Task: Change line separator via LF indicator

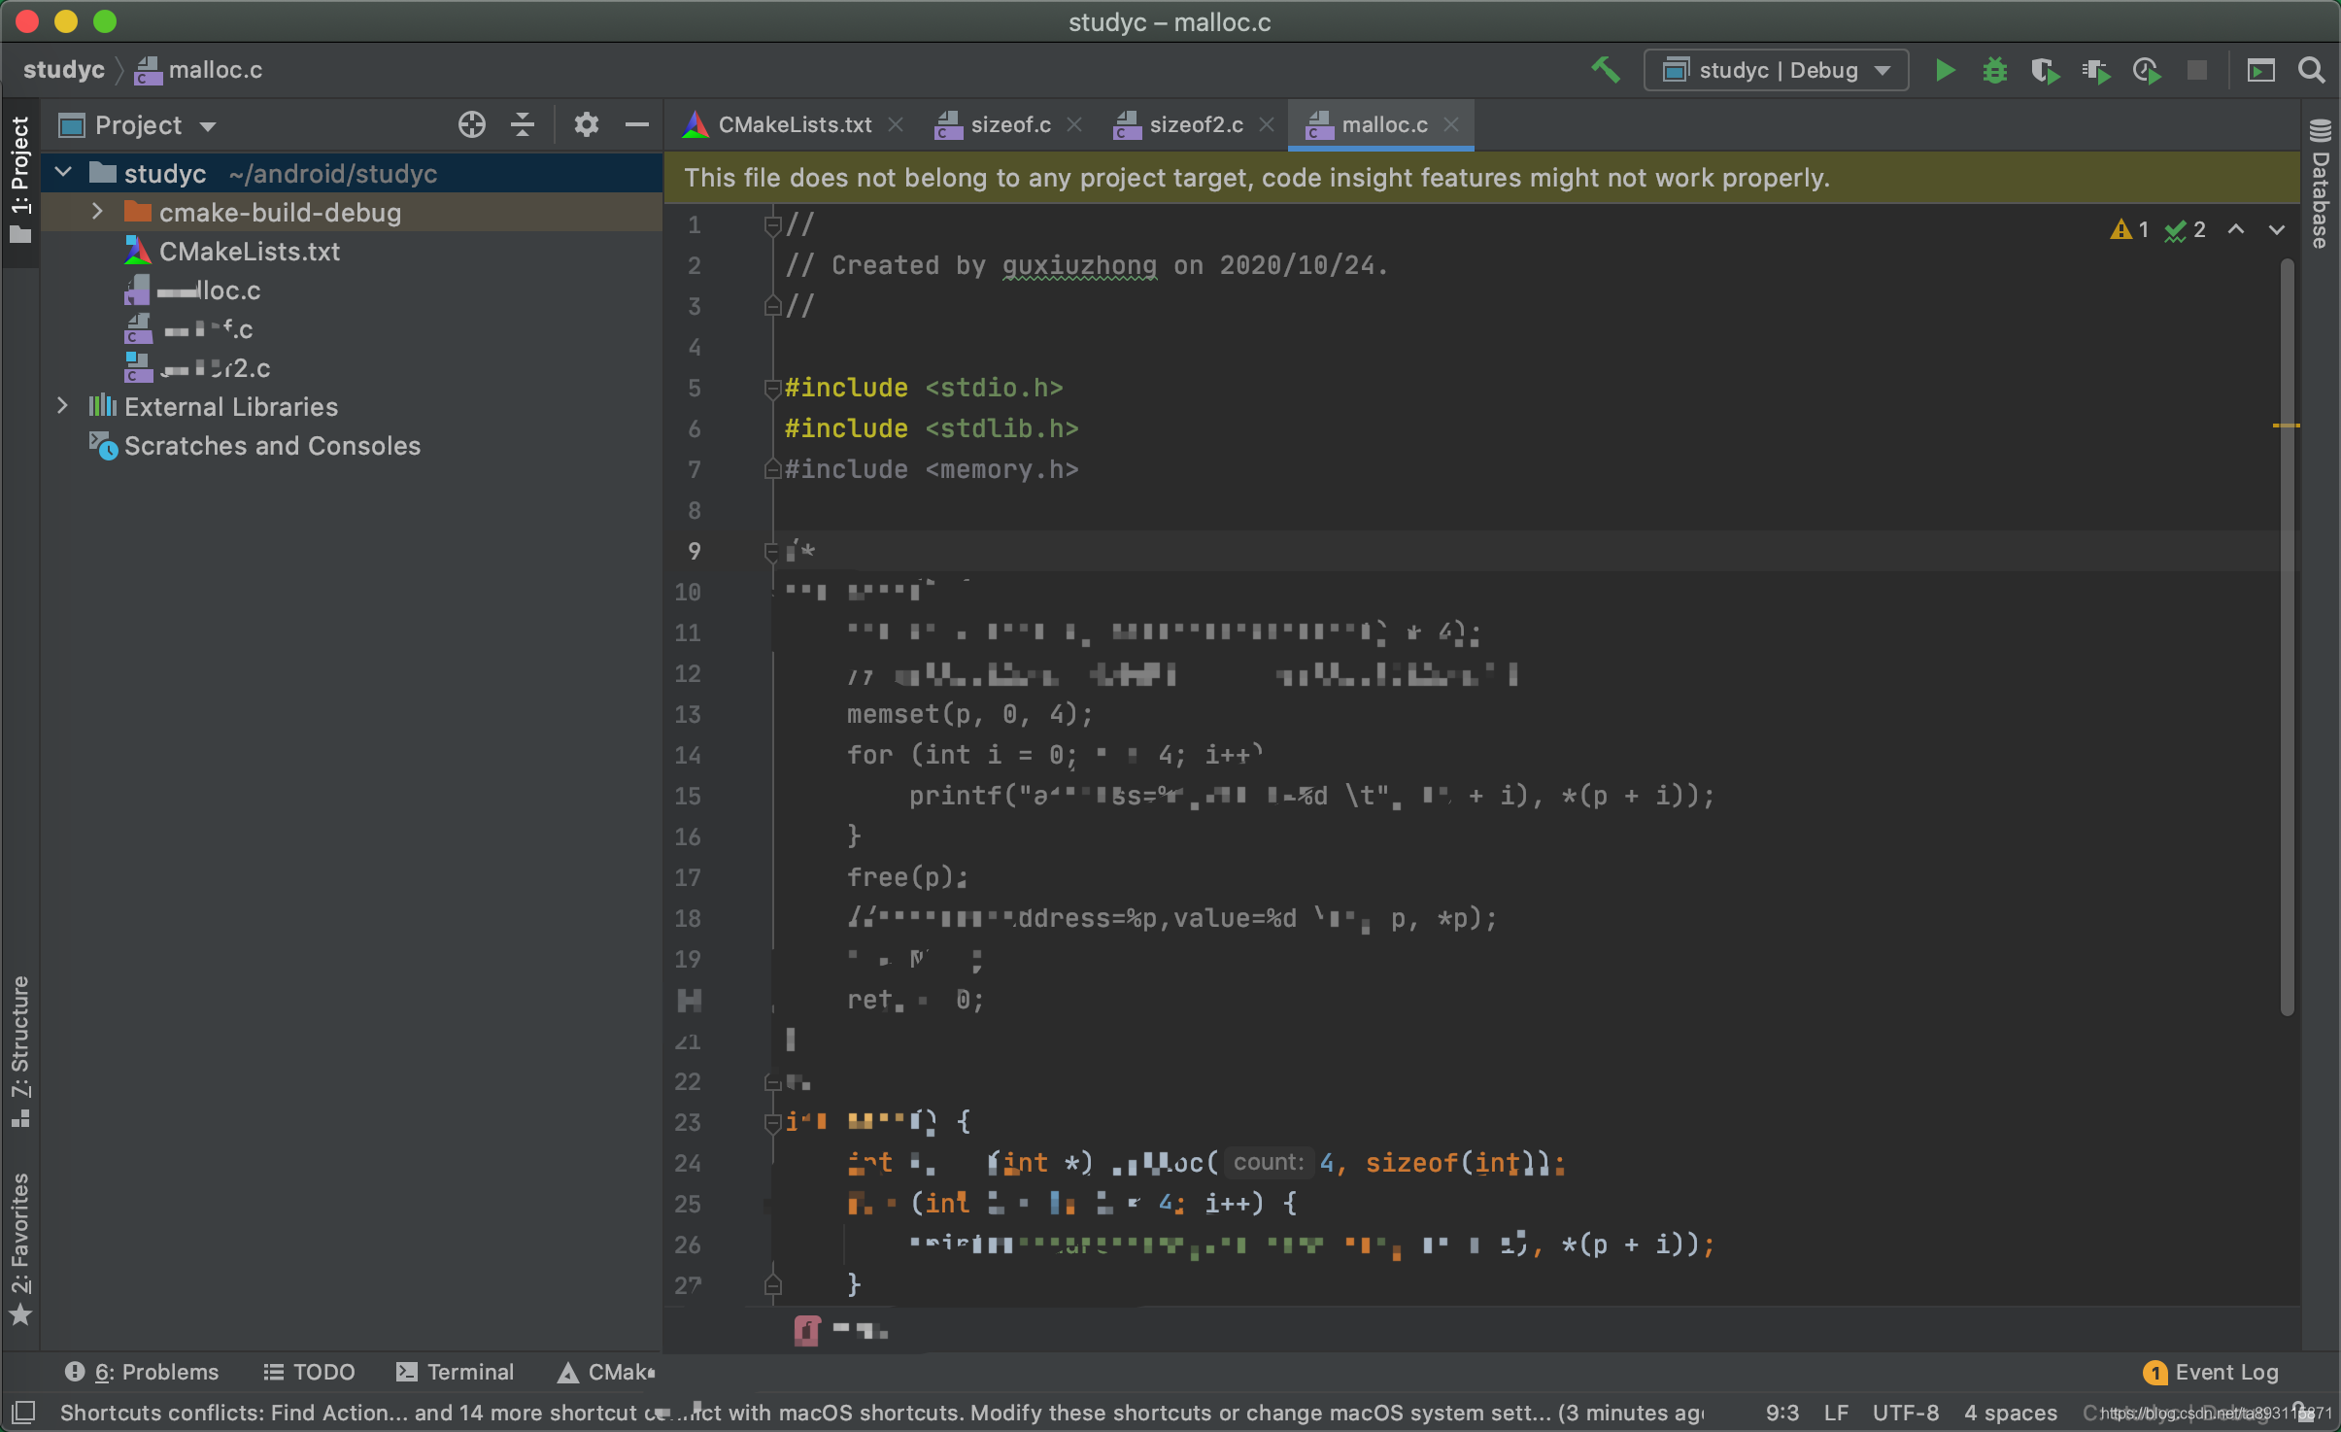Action: pos(1836,1414)
